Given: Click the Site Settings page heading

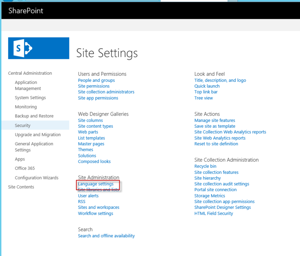Looking at the screenshot, I should 107,53.
